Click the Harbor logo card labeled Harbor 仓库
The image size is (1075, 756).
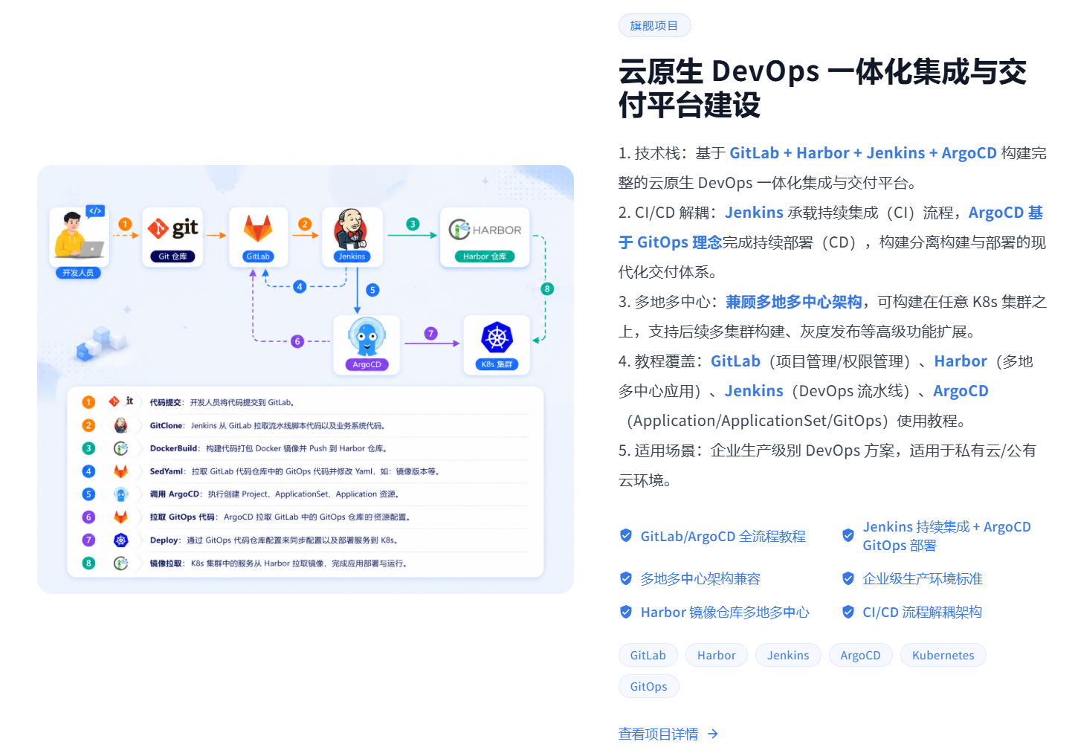click(485, 237)
